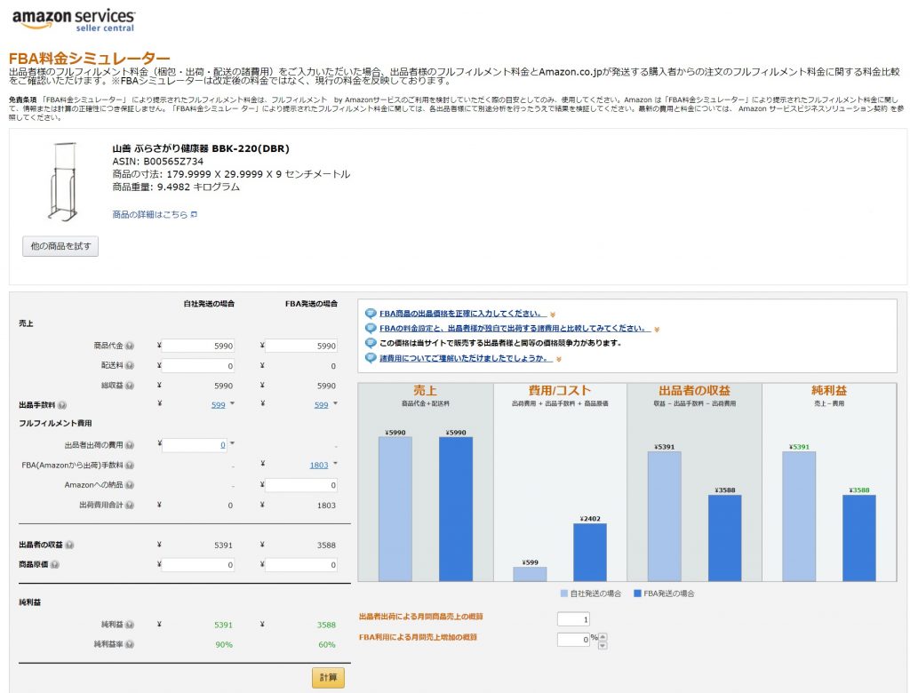Open help icon next to FBA(Amazonから出荷)手数料
The width and height of the screenshot is (910, 693).
(130, 466)
